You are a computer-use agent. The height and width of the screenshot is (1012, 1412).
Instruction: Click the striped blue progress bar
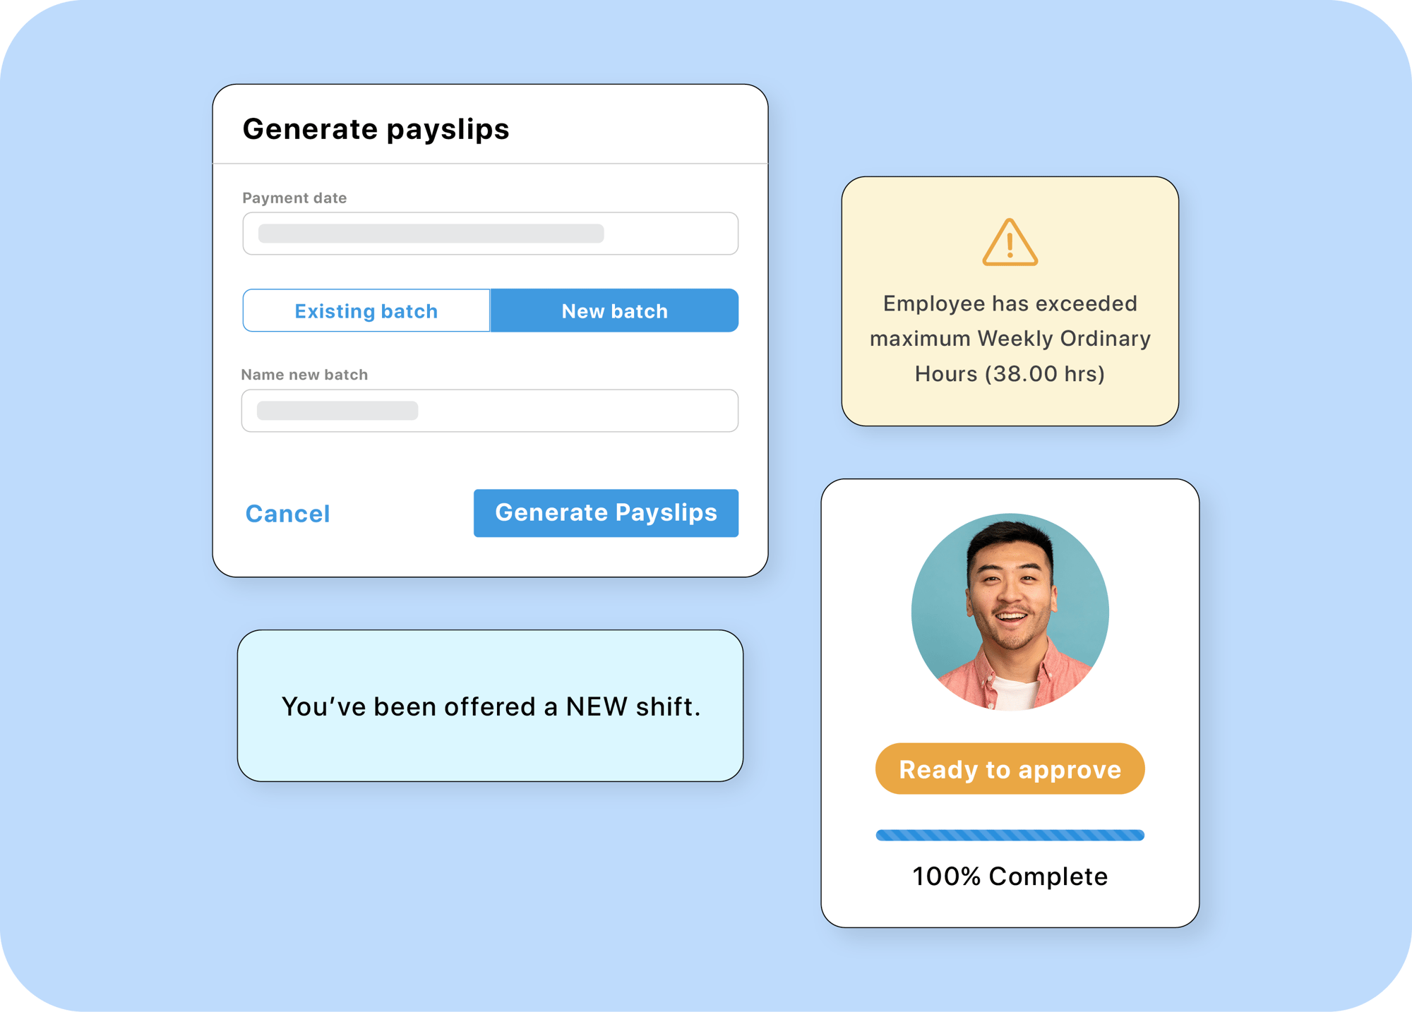(x=1010, y=836)
